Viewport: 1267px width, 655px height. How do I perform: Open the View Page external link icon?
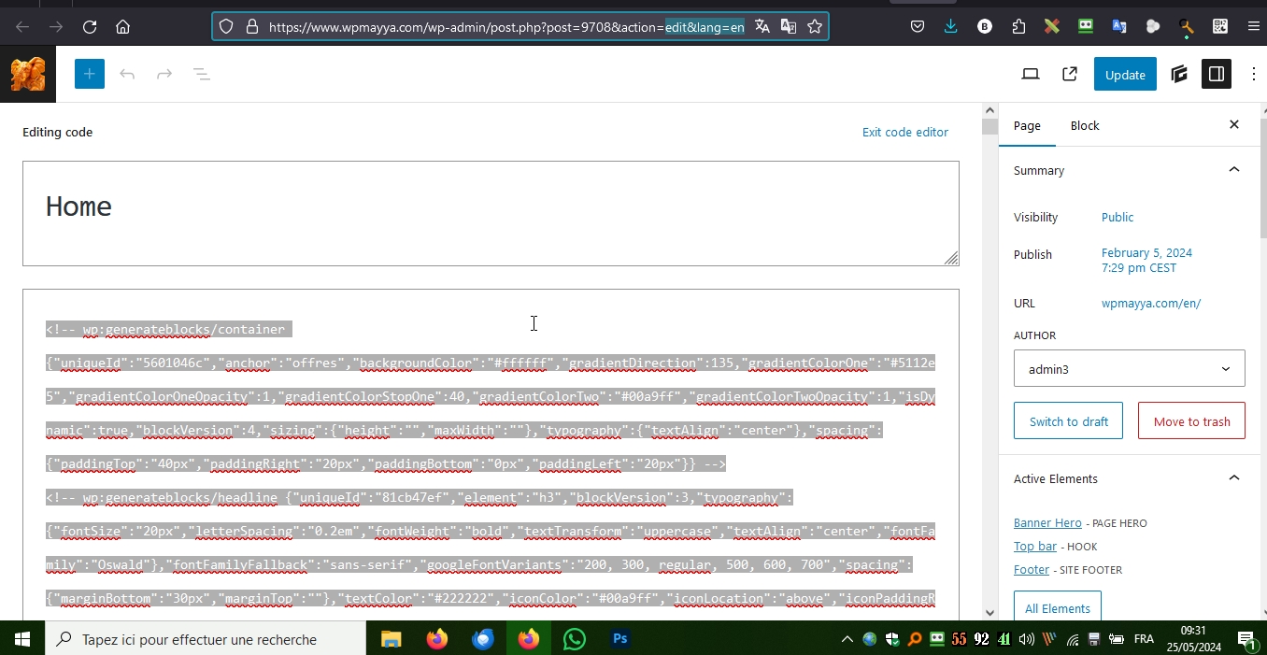(1070, 74)
